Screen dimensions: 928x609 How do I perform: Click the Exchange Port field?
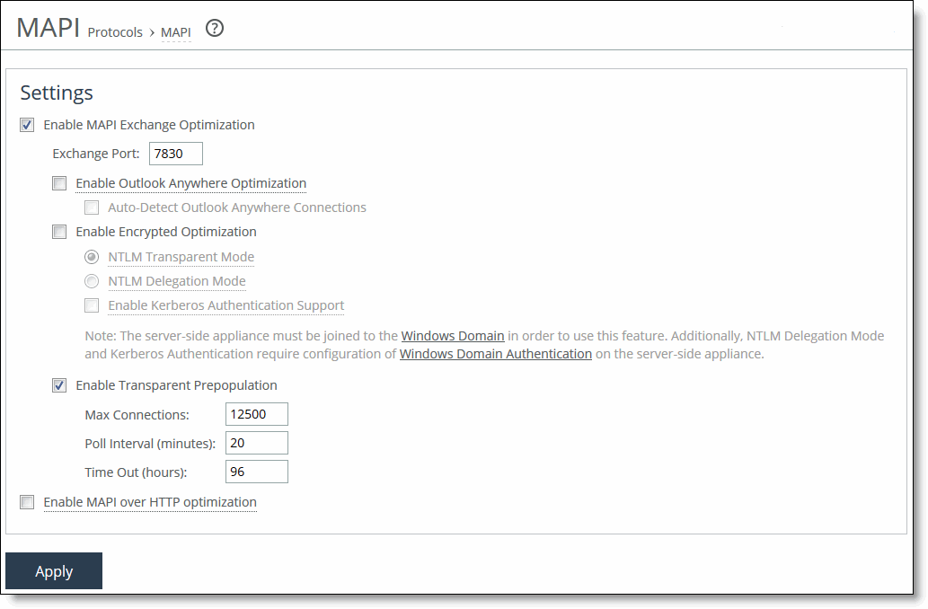[x=175, y=153]
